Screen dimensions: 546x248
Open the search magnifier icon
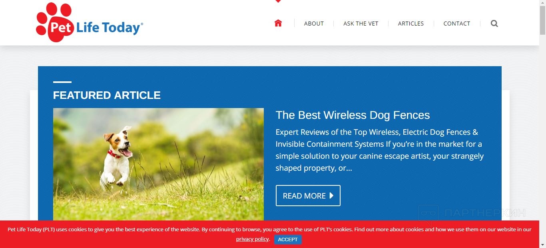[494, 24]
